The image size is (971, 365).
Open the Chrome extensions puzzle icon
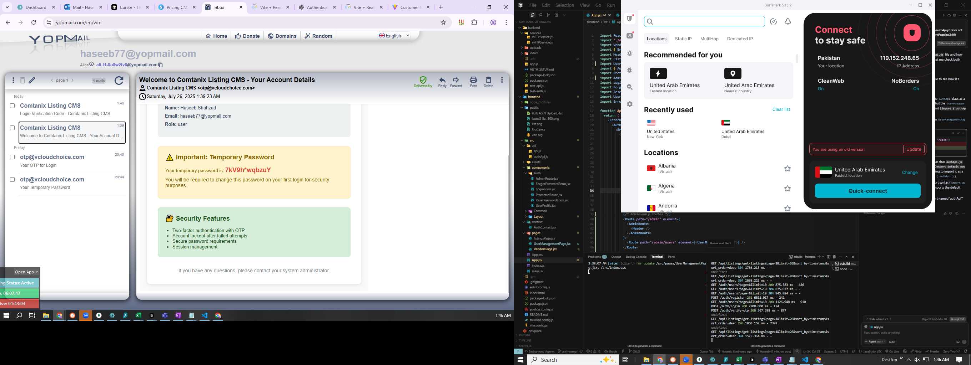click(474, 22)
